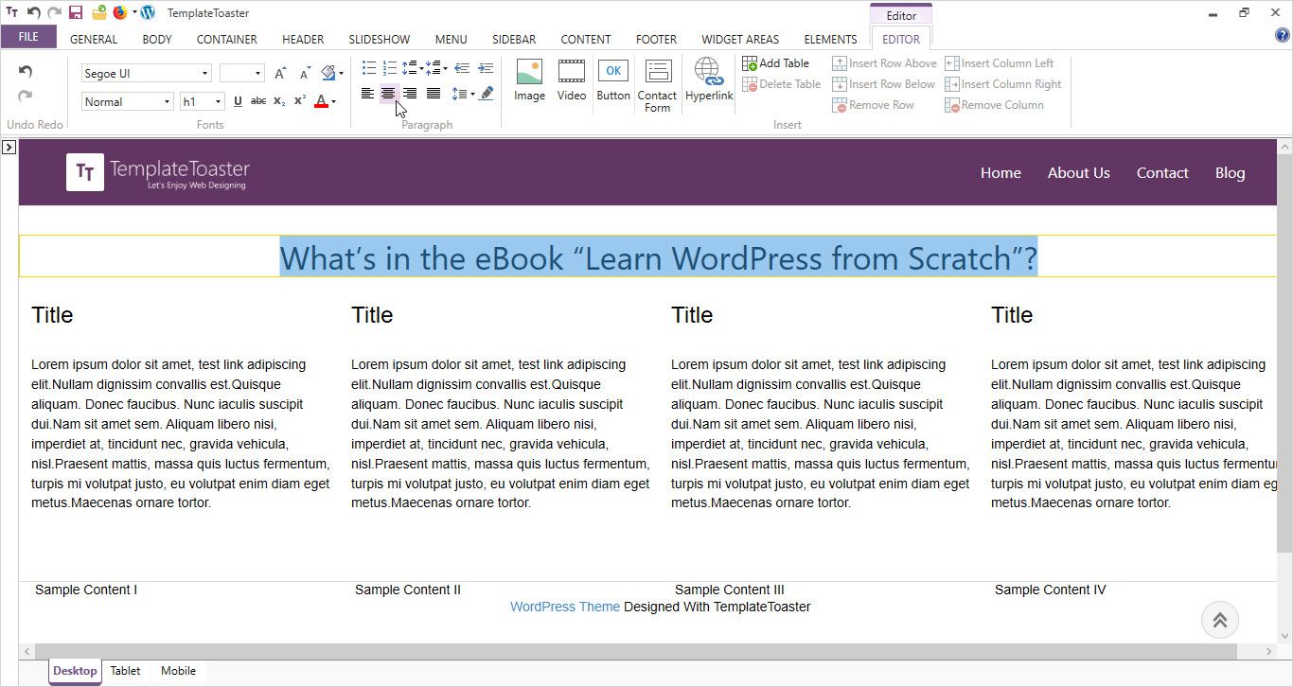Add a Contact Form
The width and height of the screenshot is (1293, 687).
click(657, 85)
